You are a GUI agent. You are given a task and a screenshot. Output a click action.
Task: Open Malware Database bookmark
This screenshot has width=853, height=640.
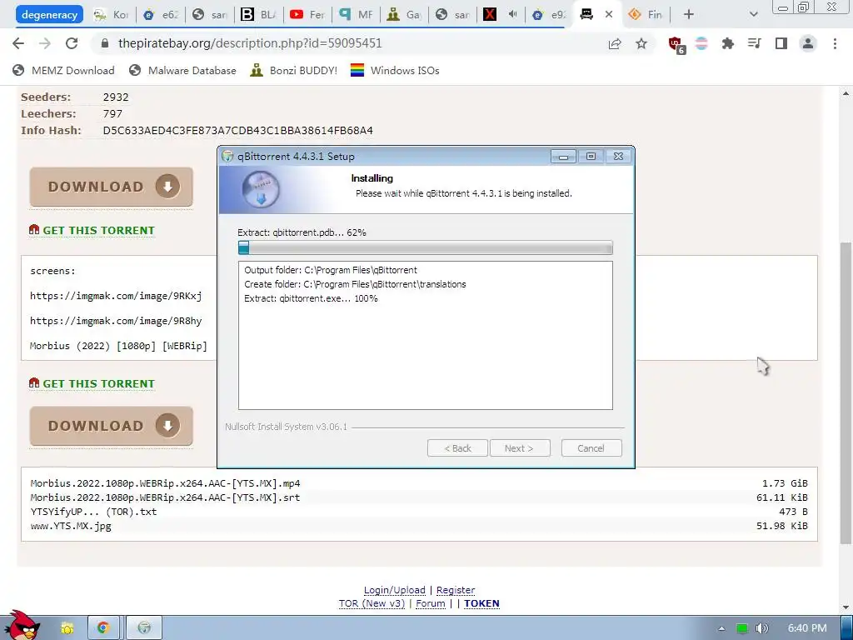(182, 70)
